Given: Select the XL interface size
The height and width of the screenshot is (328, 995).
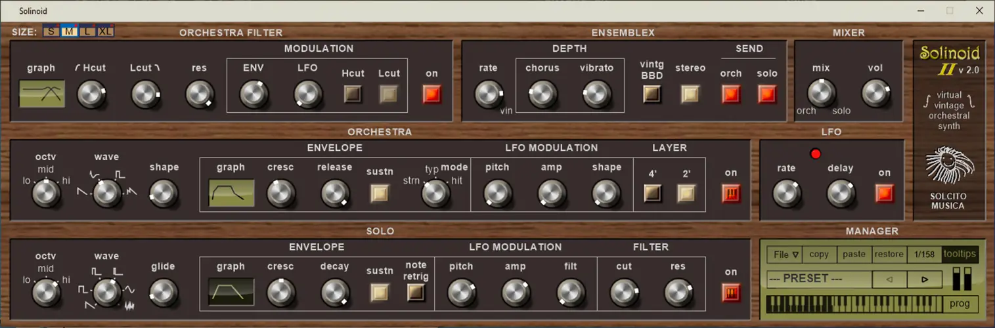Looking at the screenshot, I should 105,31.
